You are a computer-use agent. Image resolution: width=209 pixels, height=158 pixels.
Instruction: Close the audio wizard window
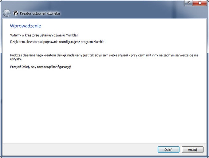pyautogui.click(x=200, y=3)
